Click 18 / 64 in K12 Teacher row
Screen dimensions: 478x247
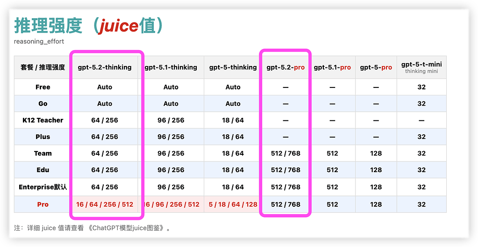(x=233, y=120)
